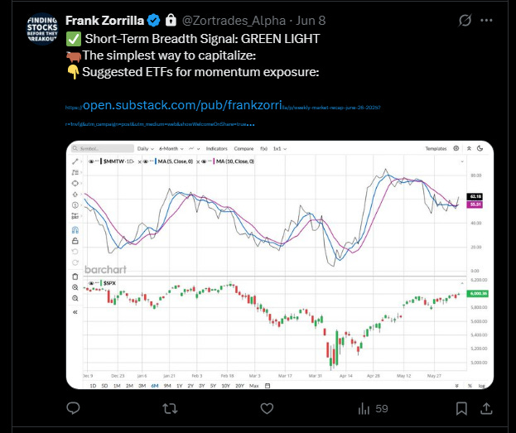Toggle the log scale button
The height and width of the screenshot is (433, 516).
tap(481, 386)
